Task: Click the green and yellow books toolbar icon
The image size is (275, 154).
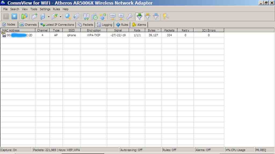Action: pyautogui.click(x=24, y=16)
